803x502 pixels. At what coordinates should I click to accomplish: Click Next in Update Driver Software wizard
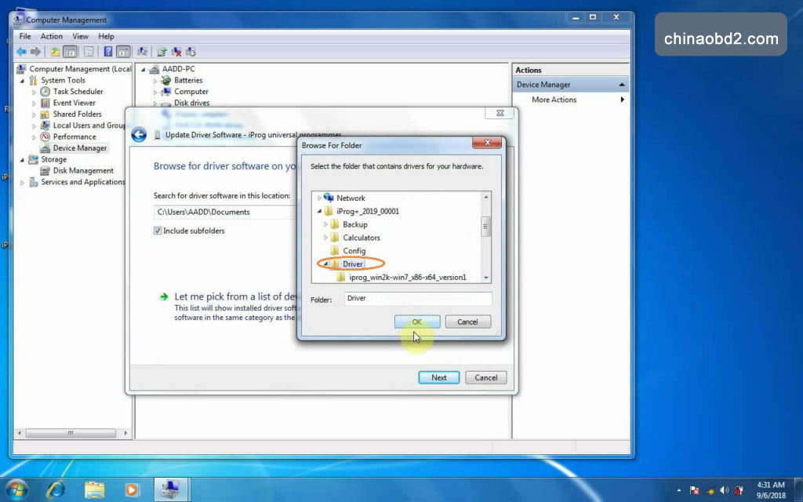[x=439, y=377]
